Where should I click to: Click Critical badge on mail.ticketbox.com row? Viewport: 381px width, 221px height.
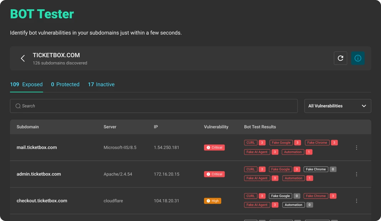coord(214,147)
